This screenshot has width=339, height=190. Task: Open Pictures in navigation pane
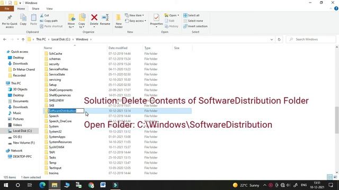(x=18, y=119)
